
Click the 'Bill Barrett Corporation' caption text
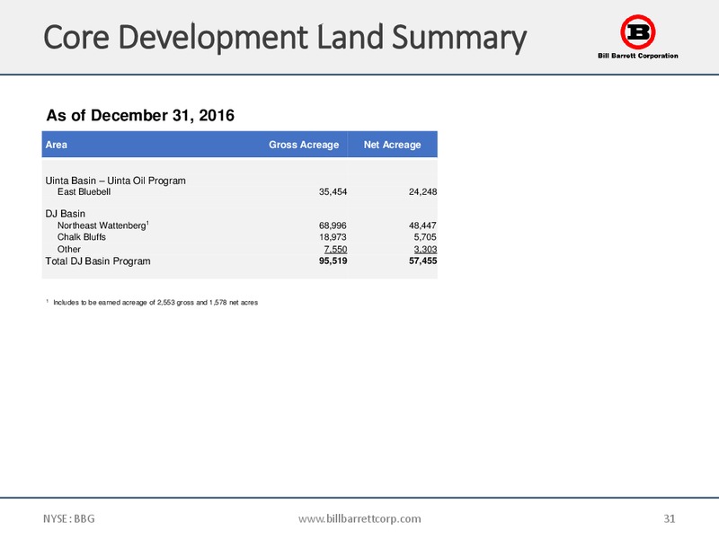pyautogui.click(x=638, y=56)
